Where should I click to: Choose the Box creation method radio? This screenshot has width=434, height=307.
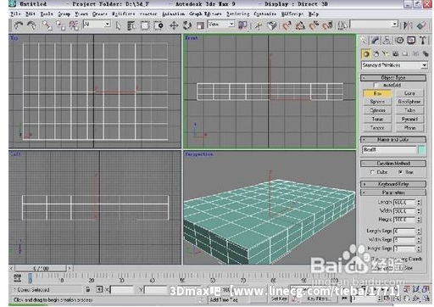click(x=400, y=172)
